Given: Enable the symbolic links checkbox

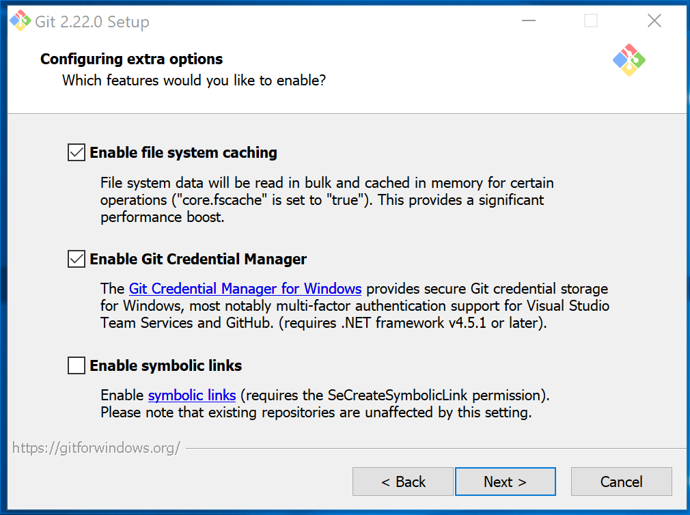Looking at the screenshot, I should (x=77, y=365).
